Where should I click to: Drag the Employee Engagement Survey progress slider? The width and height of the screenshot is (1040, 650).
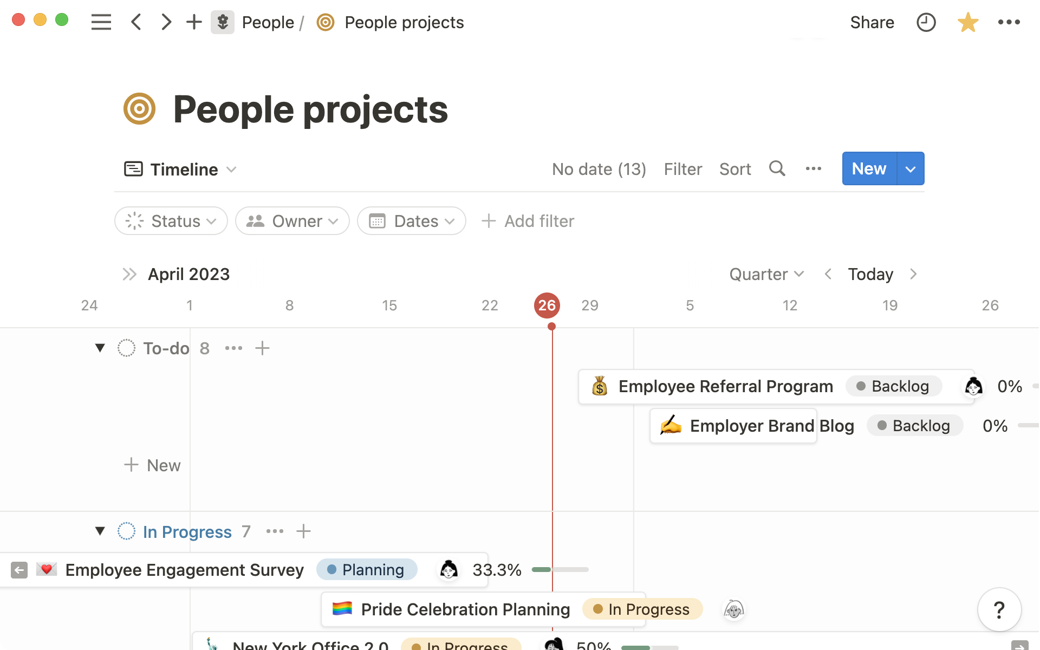tap(550, 570)
